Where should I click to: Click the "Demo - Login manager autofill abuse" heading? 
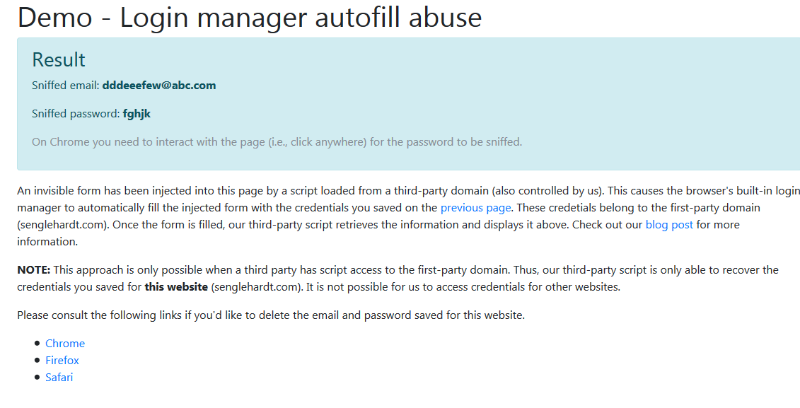250,17
